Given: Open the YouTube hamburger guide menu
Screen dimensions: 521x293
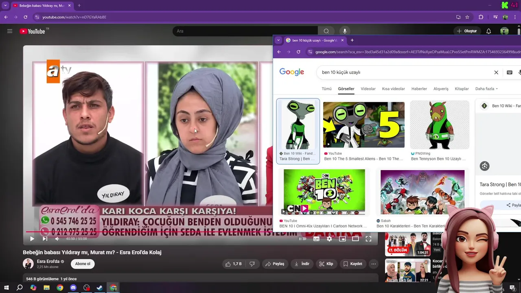Looking at the screenshot, I should click(x=10, y=31).
